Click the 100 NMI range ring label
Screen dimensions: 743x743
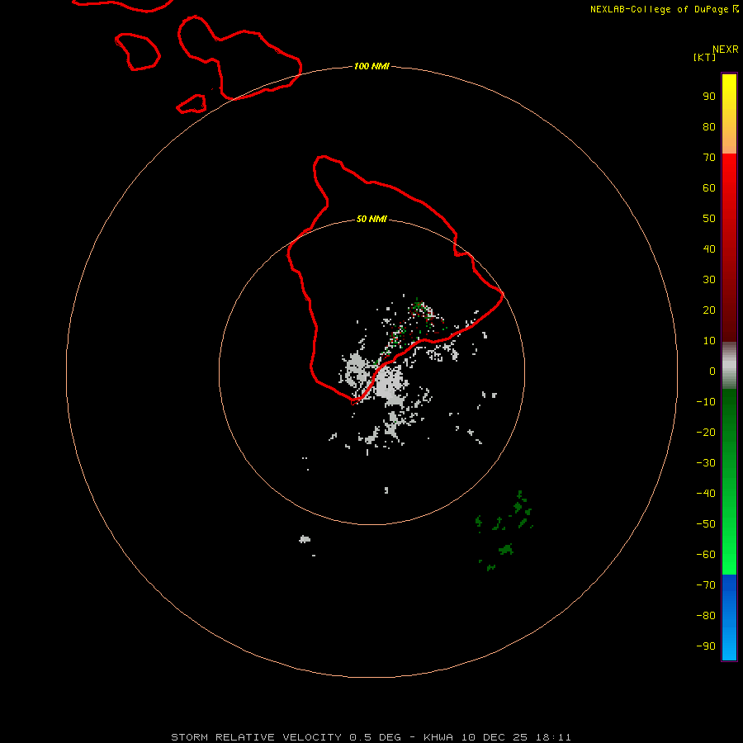(371, 66)
